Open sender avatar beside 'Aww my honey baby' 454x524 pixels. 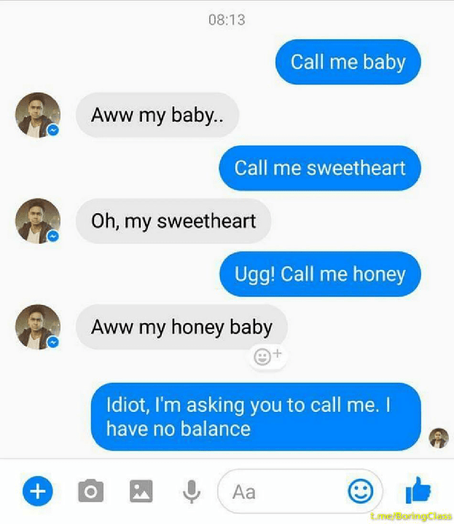[x=38, y=327]
